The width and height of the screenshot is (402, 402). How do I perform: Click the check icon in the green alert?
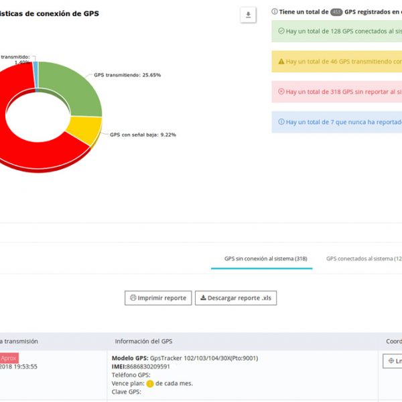281,31
